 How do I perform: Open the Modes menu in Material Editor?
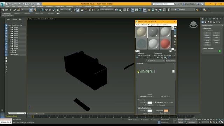[x=138, y=25]
